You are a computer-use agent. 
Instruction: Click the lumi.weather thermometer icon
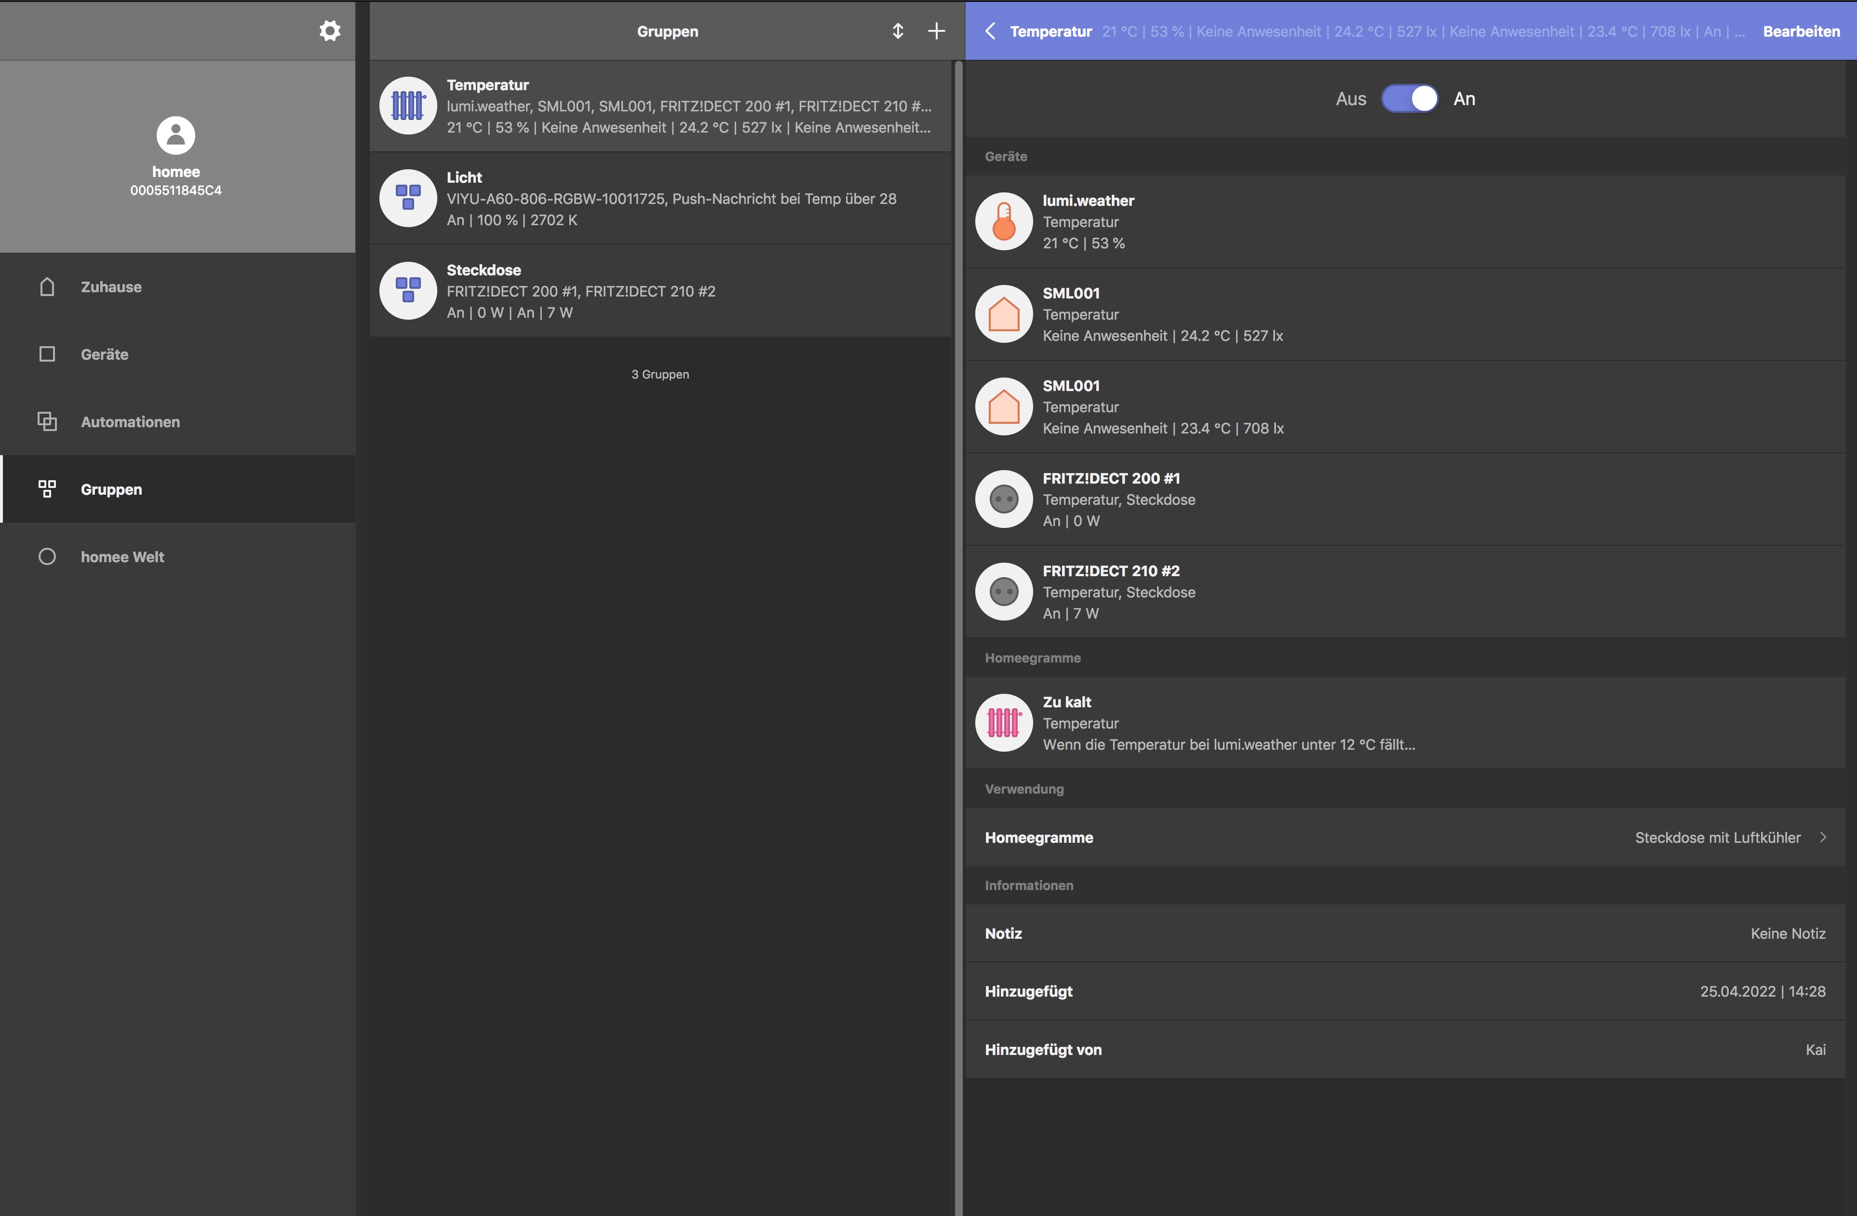[1003, 222]
